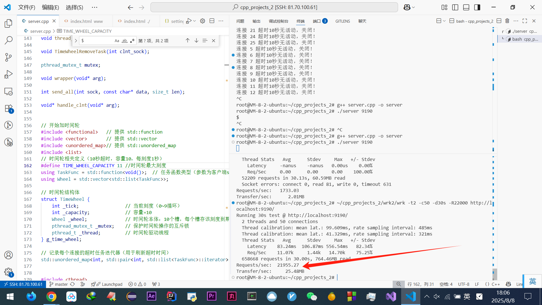Open the 编辑(E) menu
Screen dimensions: 542x305
(50, 7)
